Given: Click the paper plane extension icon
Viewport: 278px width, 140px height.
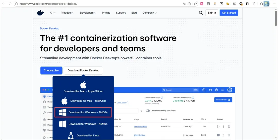Looking at the screenshot, I should click(x=221, y=4).
